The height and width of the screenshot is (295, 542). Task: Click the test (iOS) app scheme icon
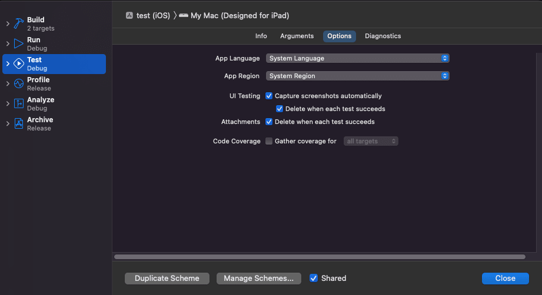point(129,15)
